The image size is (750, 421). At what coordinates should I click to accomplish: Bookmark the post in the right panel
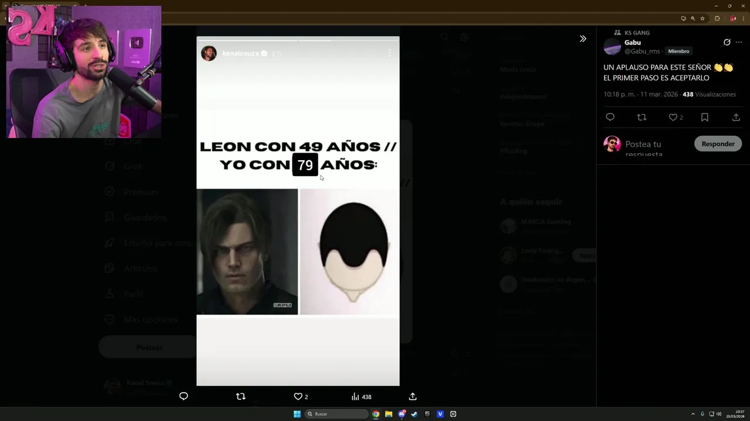coord(705,117)
